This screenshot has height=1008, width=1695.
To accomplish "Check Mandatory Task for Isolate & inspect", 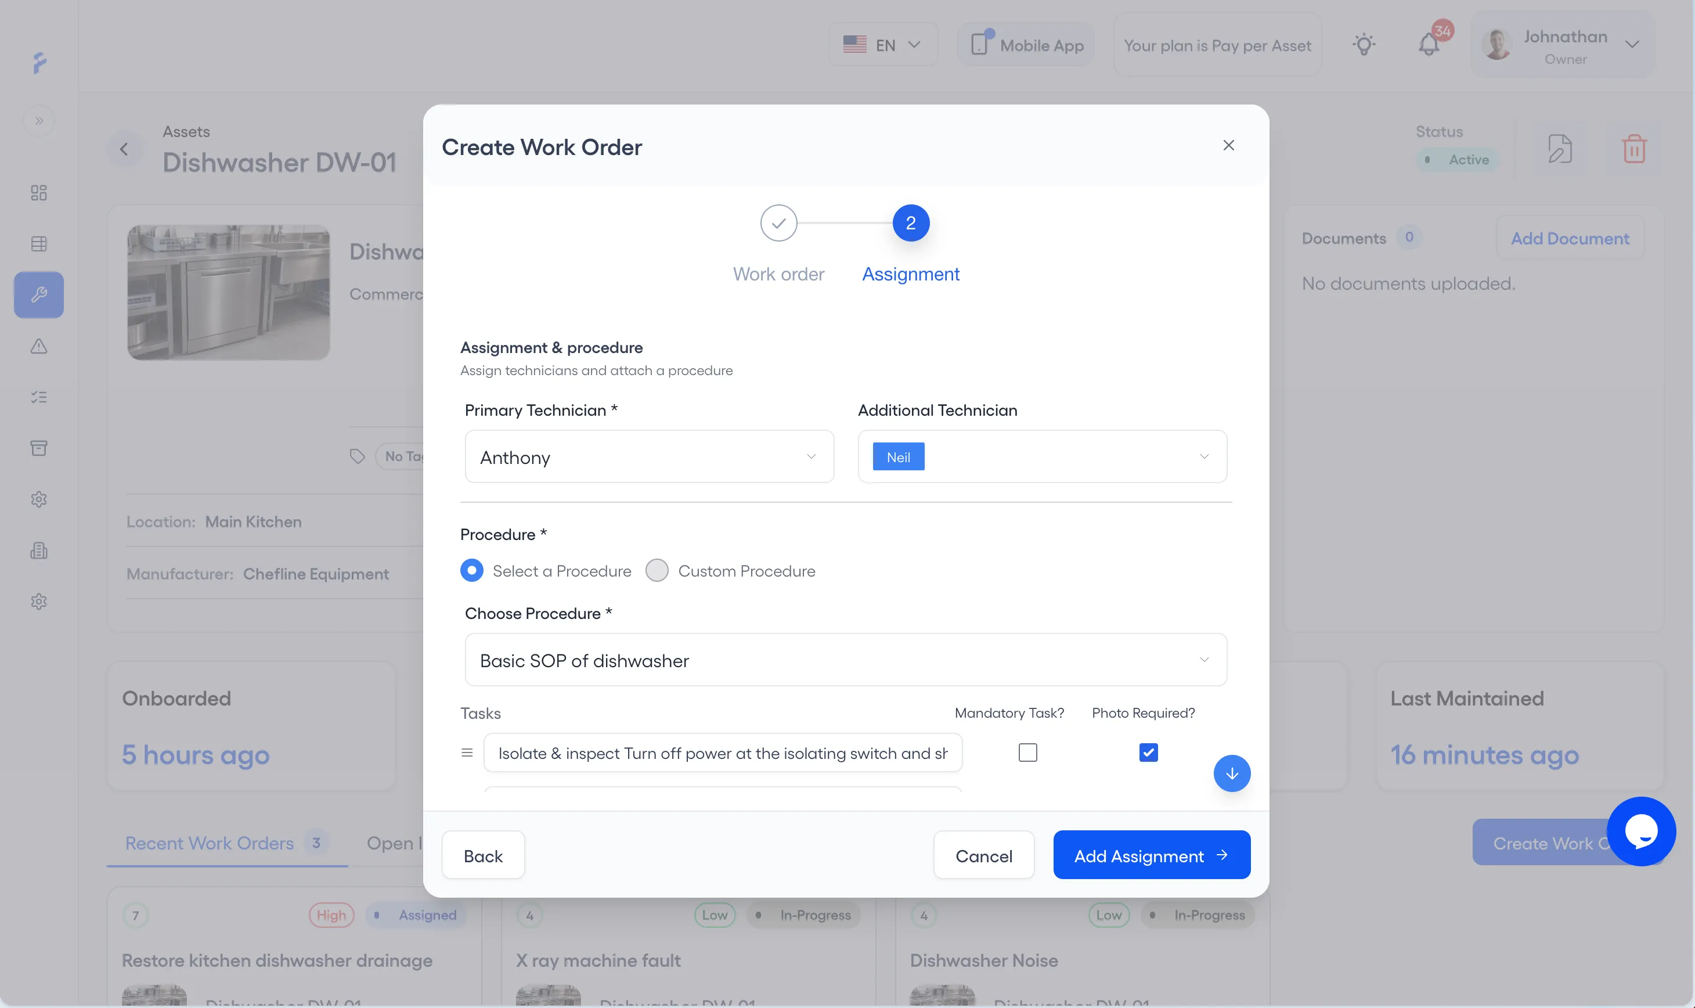I will [1027, 753].
